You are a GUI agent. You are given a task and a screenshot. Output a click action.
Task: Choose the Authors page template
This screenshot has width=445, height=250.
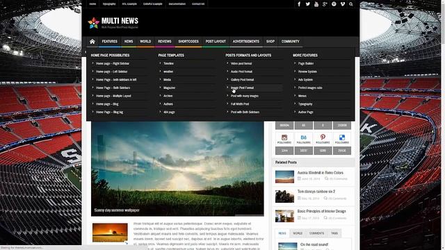(x=168, y=104)
